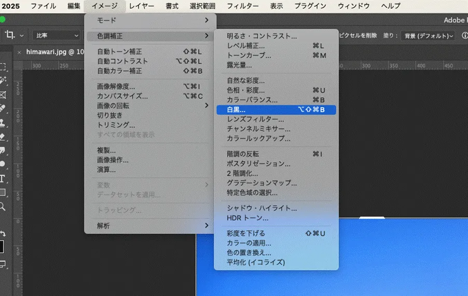This screenshot has width=468, height=296.
Task: Select the Frame tool with crossed box
Action: [x=3, y=95]
